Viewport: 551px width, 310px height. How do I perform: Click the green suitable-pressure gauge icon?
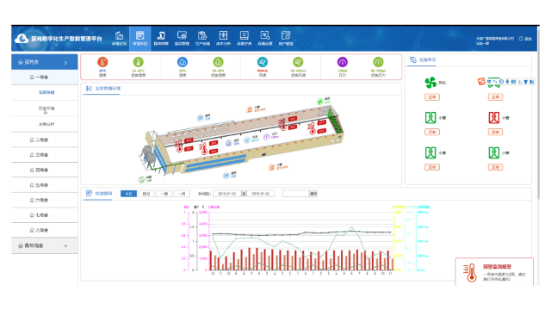point(378,62)
